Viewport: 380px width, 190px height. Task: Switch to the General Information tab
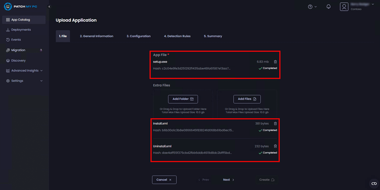pos(96,36)
